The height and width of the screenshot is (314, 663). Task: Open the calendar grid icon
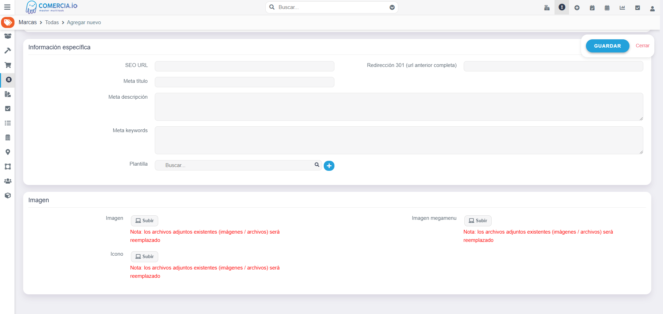tap(607, 8)
